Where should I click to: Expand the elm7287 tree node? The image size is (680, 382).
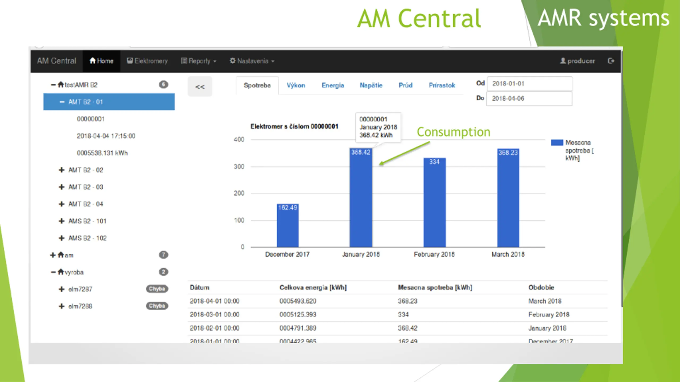tap(61, 289)
